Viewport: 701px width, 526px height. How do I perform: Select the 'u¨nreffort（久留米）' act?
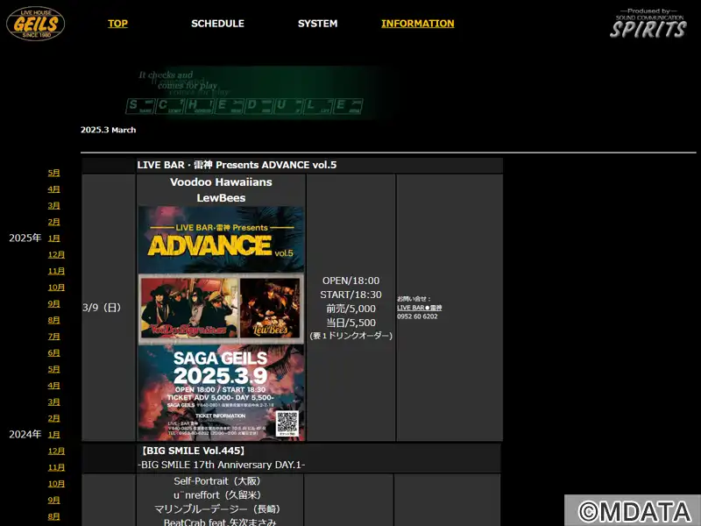tap(217, 495)
